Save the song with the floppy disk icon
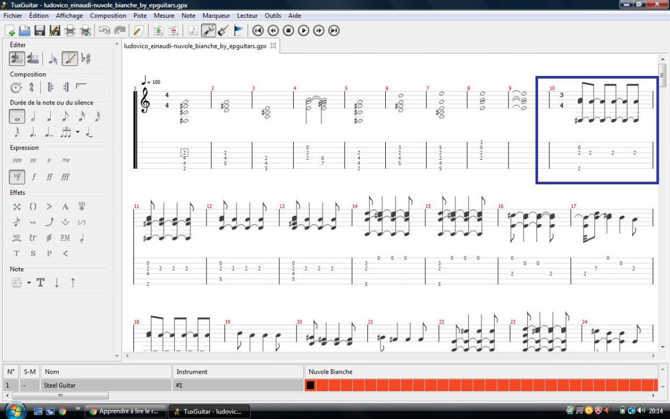Image resolution: width=670 pixels, height=419 pixels. coord(40,31)
